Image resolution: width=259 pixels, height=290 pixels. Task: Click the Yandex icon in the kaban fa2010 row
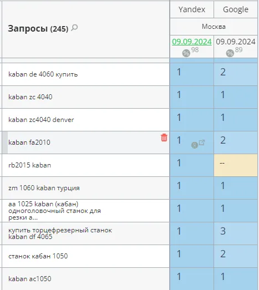pyautogui.click(x=195, y=145)
